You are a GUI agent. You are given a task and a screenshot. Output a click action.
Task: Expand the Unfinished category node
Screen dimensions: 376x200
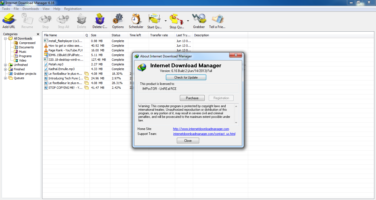6,65
